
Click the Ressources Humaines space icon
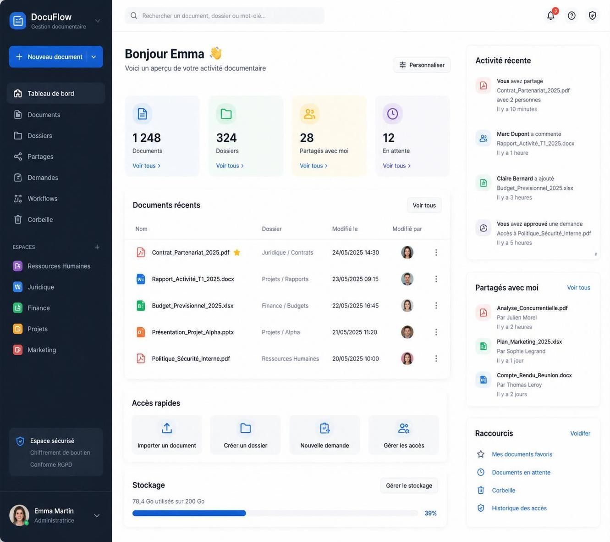(17, 266)
